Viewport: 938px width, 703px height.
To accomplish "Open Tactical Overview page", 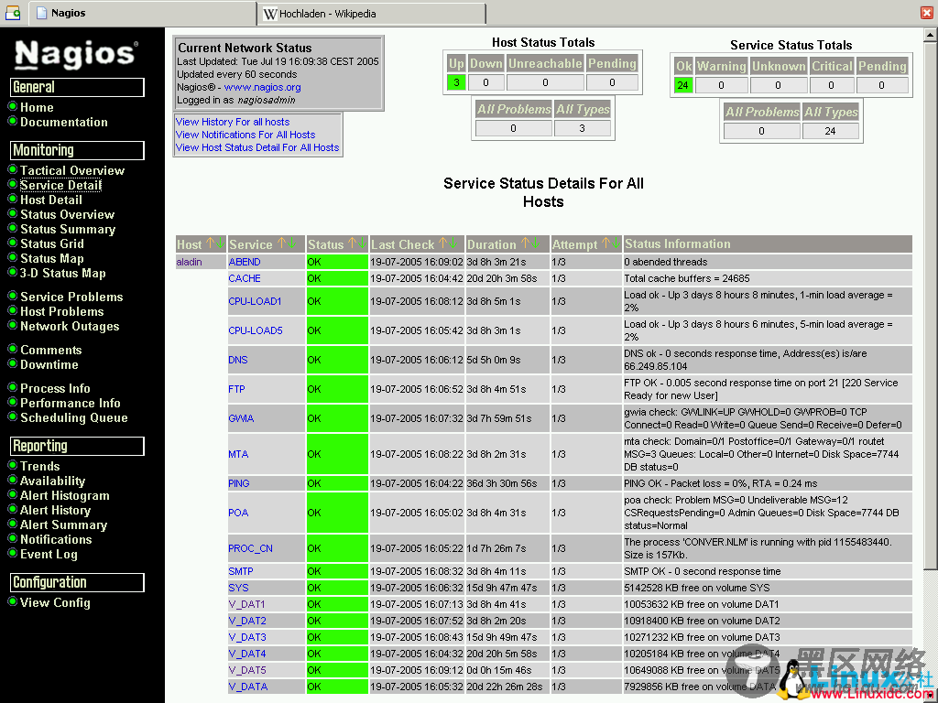I will click(72, 170).
